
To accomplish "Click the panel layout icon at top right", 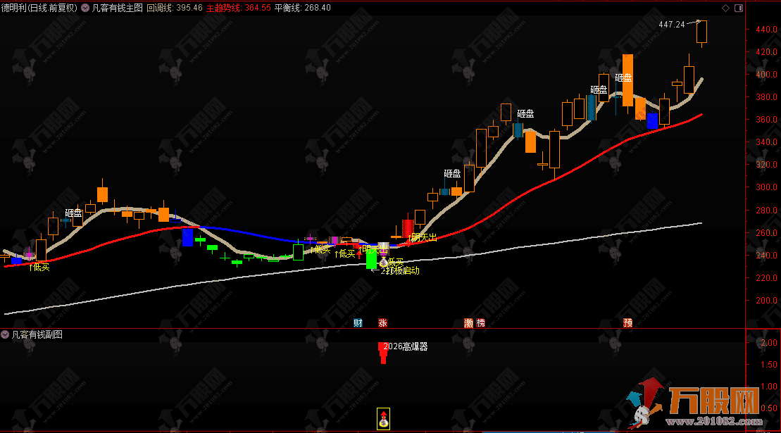I will (738, 8).
